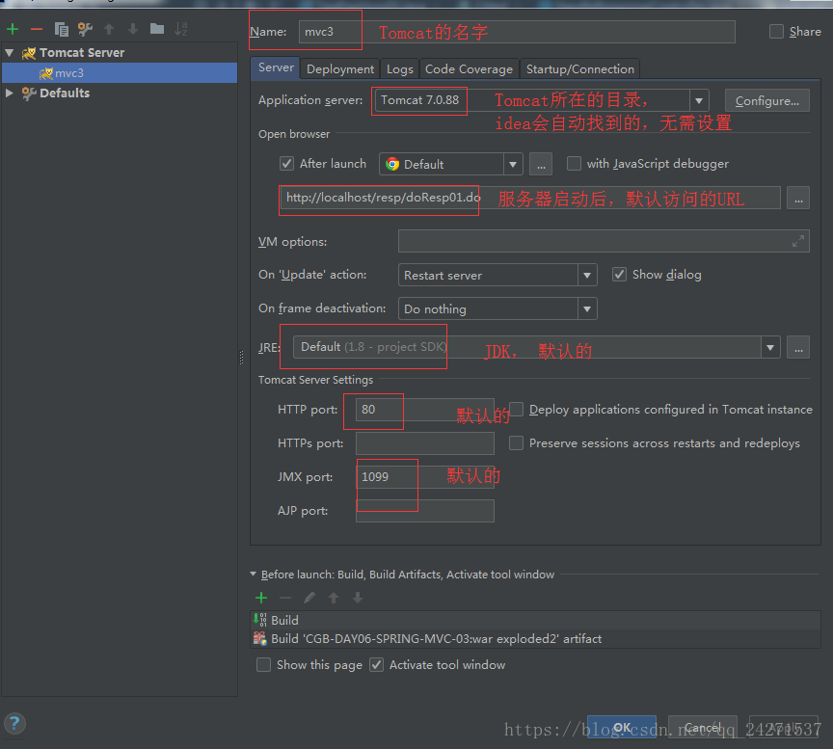Create new folder icon in left toolbar
Viewport: 833px width, 749px height.
click(x=157, y=29)
